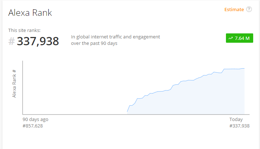This screenshot has width=260, height=149.
Task: Click the chart line's leftmost starting point
Action: [127, 112]
